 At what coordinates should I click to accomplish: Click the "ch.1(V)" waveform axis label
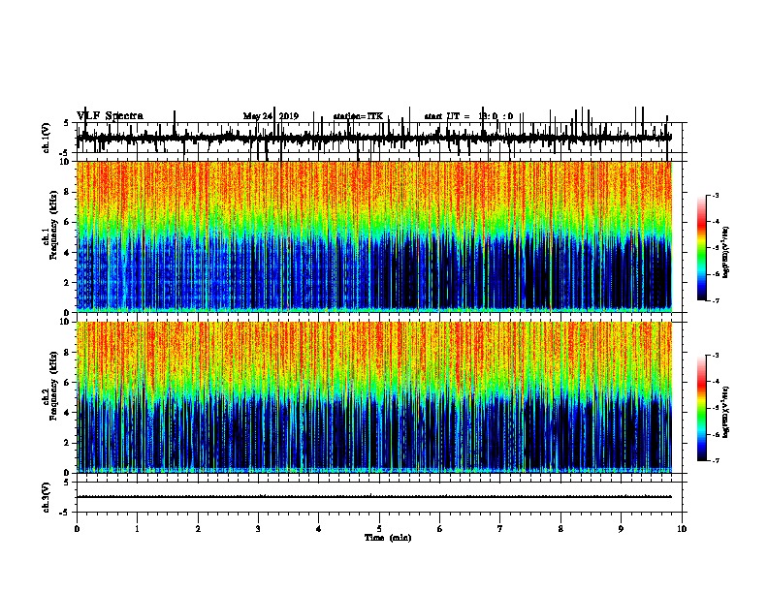click(46, 138)
